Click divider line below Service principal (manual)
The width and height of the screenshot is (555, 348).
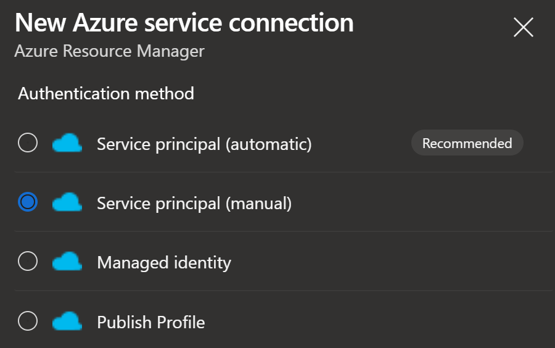click(284, 231)
